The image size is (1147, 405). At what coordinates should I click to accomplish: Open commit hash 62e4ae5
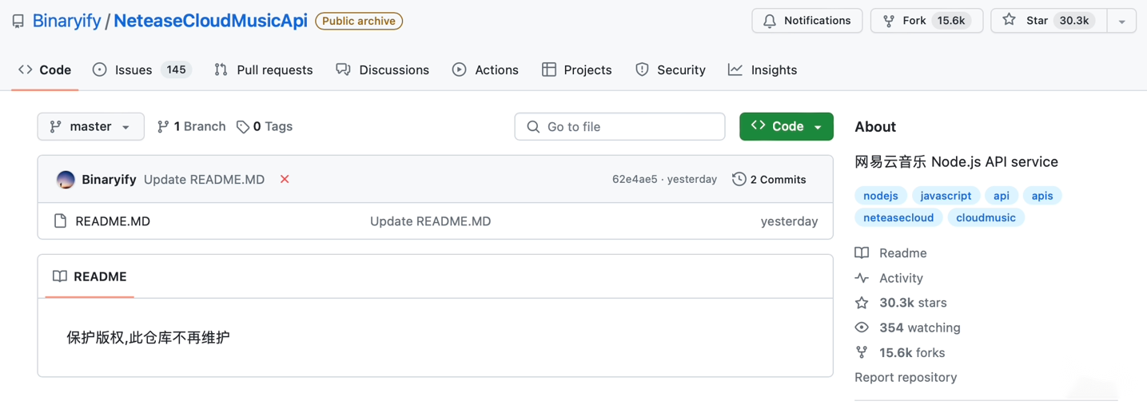pos(635,179)
